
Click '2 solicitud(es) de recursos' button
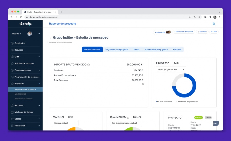click(x=184, y=32)
